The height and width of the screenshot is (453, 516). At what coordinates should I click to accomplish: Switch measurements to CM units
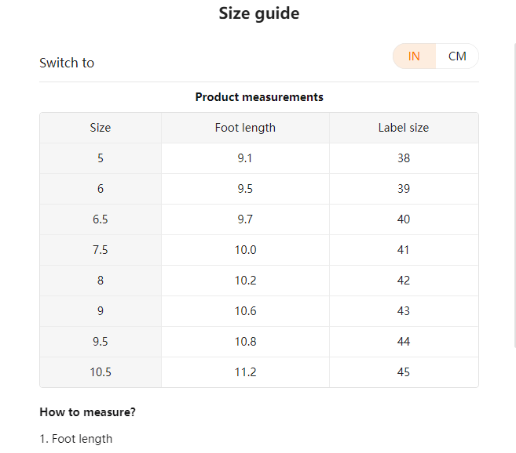click(457, 56)
